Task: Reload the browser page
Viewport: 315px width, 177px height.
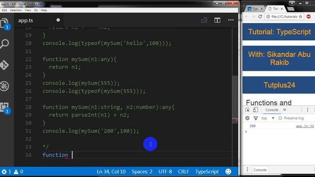Action: click(x=260, y=16)
